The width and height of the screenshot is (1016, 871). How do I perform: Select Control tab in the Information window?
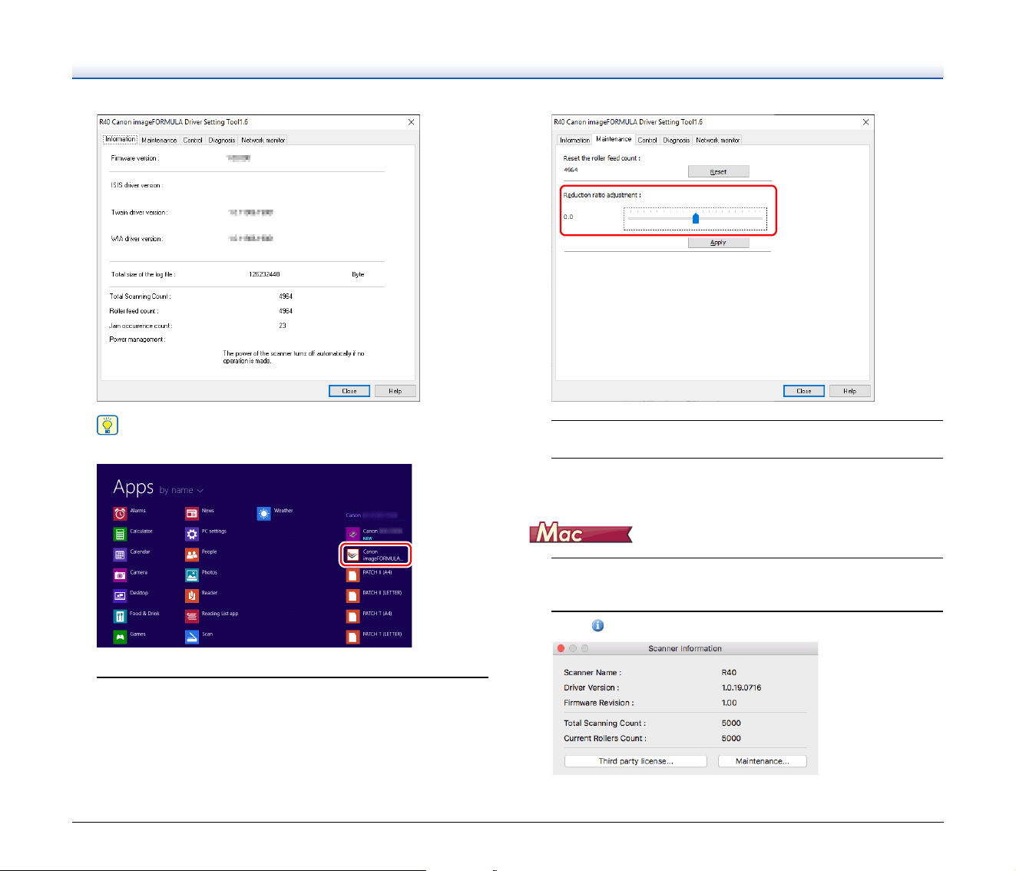point(193,140)
